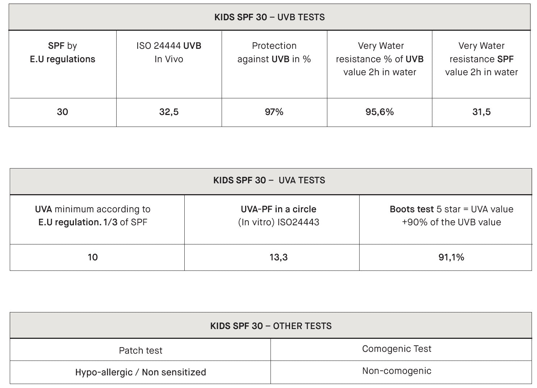Select the Boots test 5 star header
Viewport: 537px width, 388px height.
[x=451, y=216]
